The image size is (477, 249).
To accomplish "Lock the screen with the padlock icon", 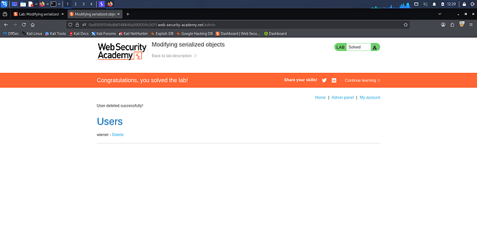I will (x=464, y=4).
